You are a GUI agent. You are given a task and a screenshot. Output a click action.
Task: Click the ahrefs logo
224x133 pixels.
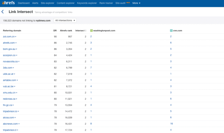point(8,3)
